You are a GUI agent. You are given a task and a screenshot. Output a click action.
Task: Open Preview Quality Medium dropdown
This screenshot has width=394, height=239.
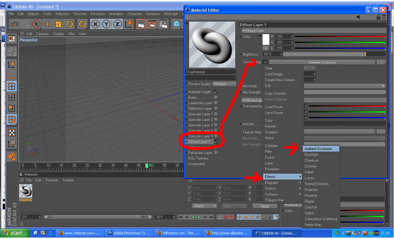[x=224, y=84]
